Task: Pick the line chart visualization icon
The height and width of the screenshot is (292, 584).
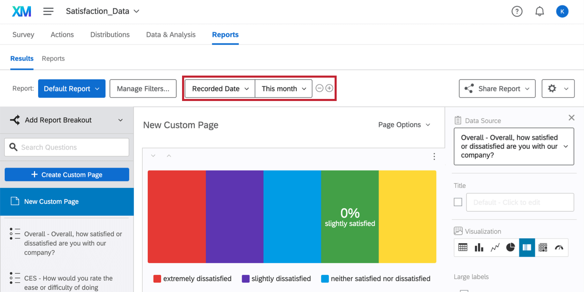Action: [495, 247]
